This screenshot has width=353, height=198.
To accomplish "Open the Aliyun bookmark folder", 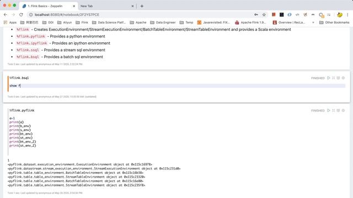I will 65,23.
